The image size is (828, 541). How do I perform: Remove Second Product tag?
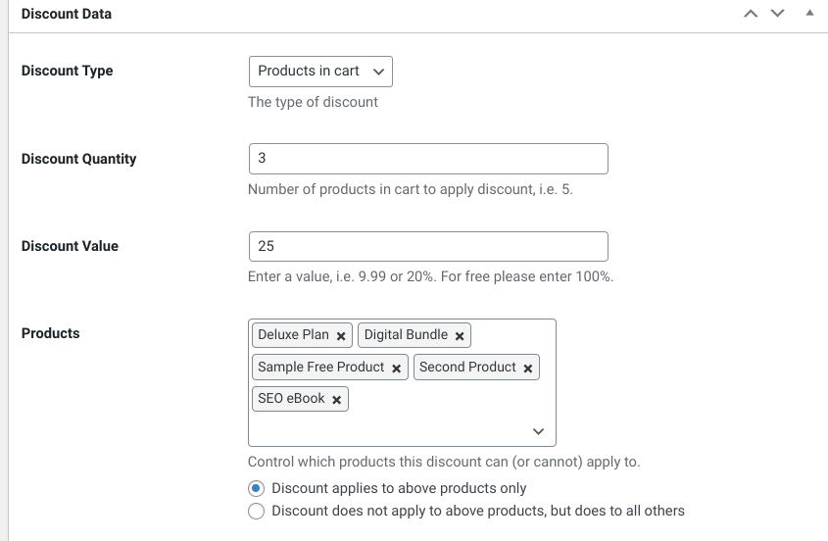(x=528, y=369)
